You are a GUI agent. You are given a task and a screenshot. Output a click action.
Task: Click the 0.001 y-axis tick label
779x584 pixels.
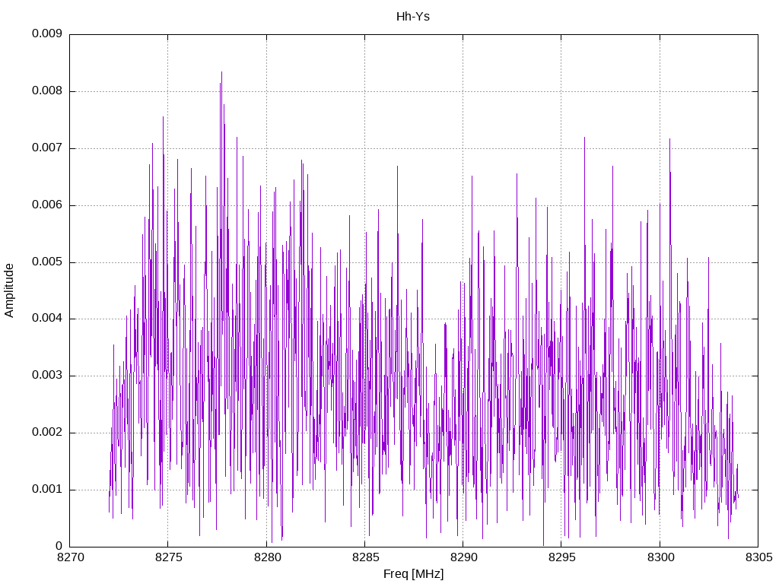47,489
